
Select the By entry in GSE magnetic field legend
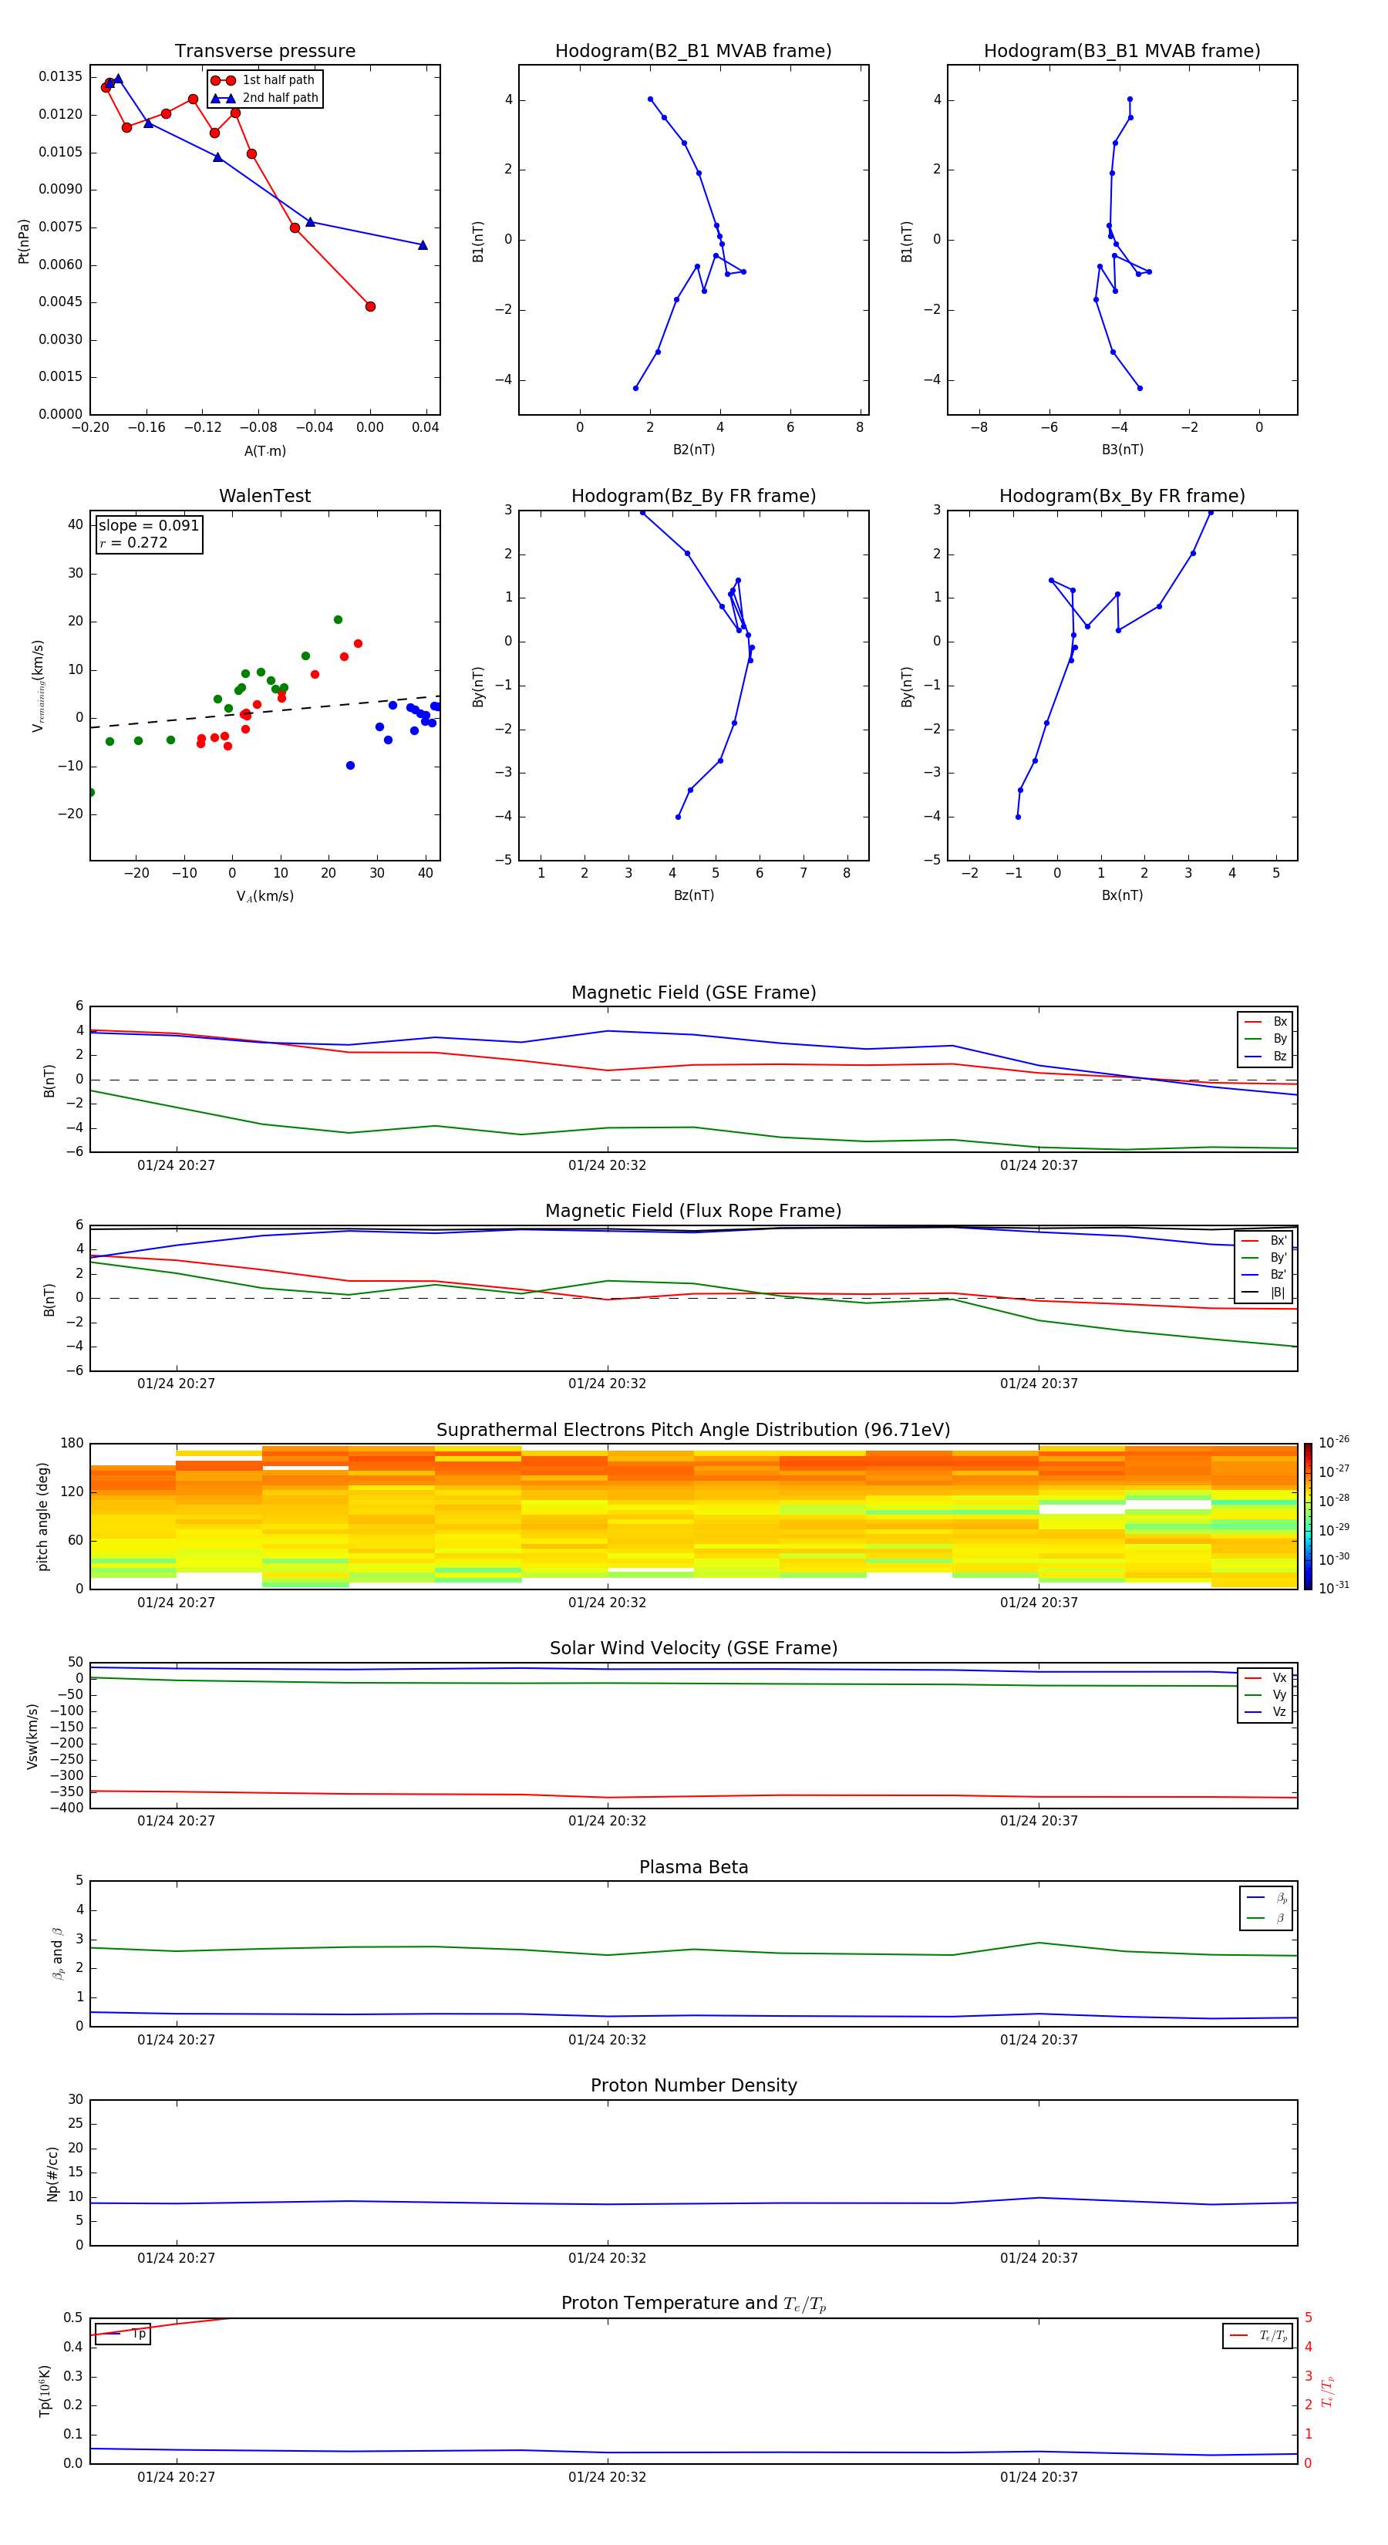coord(1265,1040)
